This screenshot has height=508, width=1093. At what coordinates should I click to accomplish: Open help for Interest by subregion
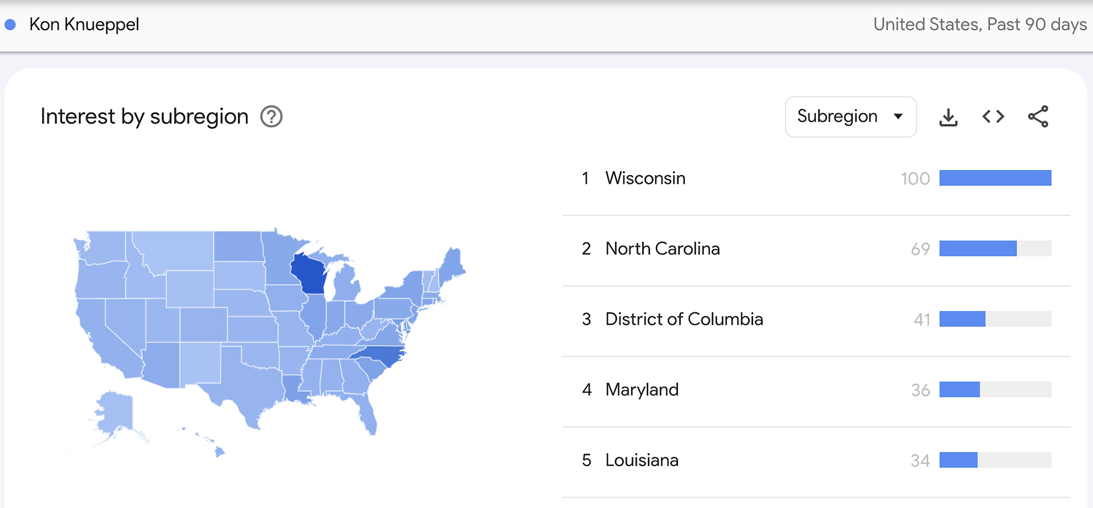272,117
